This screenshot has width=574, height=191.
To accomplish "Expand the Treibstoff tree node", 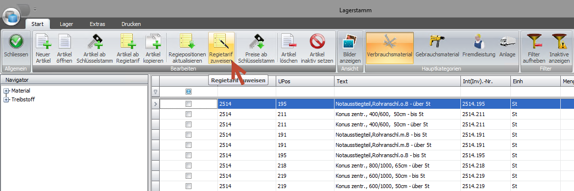I will point(5,99).
